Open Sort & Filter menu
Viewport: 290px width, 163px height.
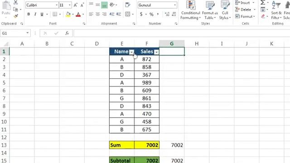(276, 10)
